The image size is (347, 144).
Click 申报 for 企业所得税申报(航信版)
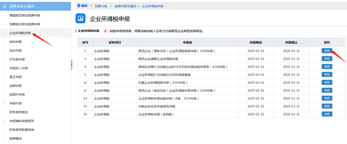tap(327, 114)
